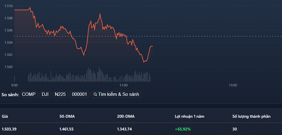Add COMP index to comparison
The image size is (282, 135).
coord(29,94)
